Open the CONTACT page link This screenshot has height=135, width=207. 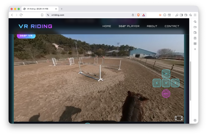(172, 26)
